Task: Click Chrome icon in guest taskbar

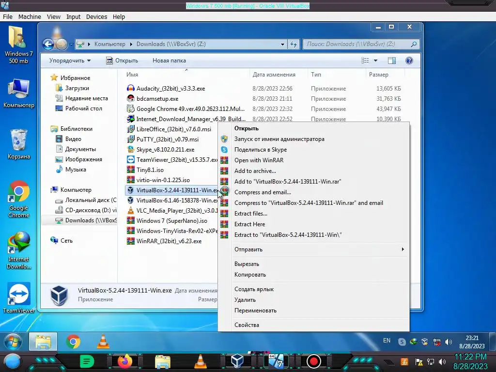Action: [x=73, y=341]
